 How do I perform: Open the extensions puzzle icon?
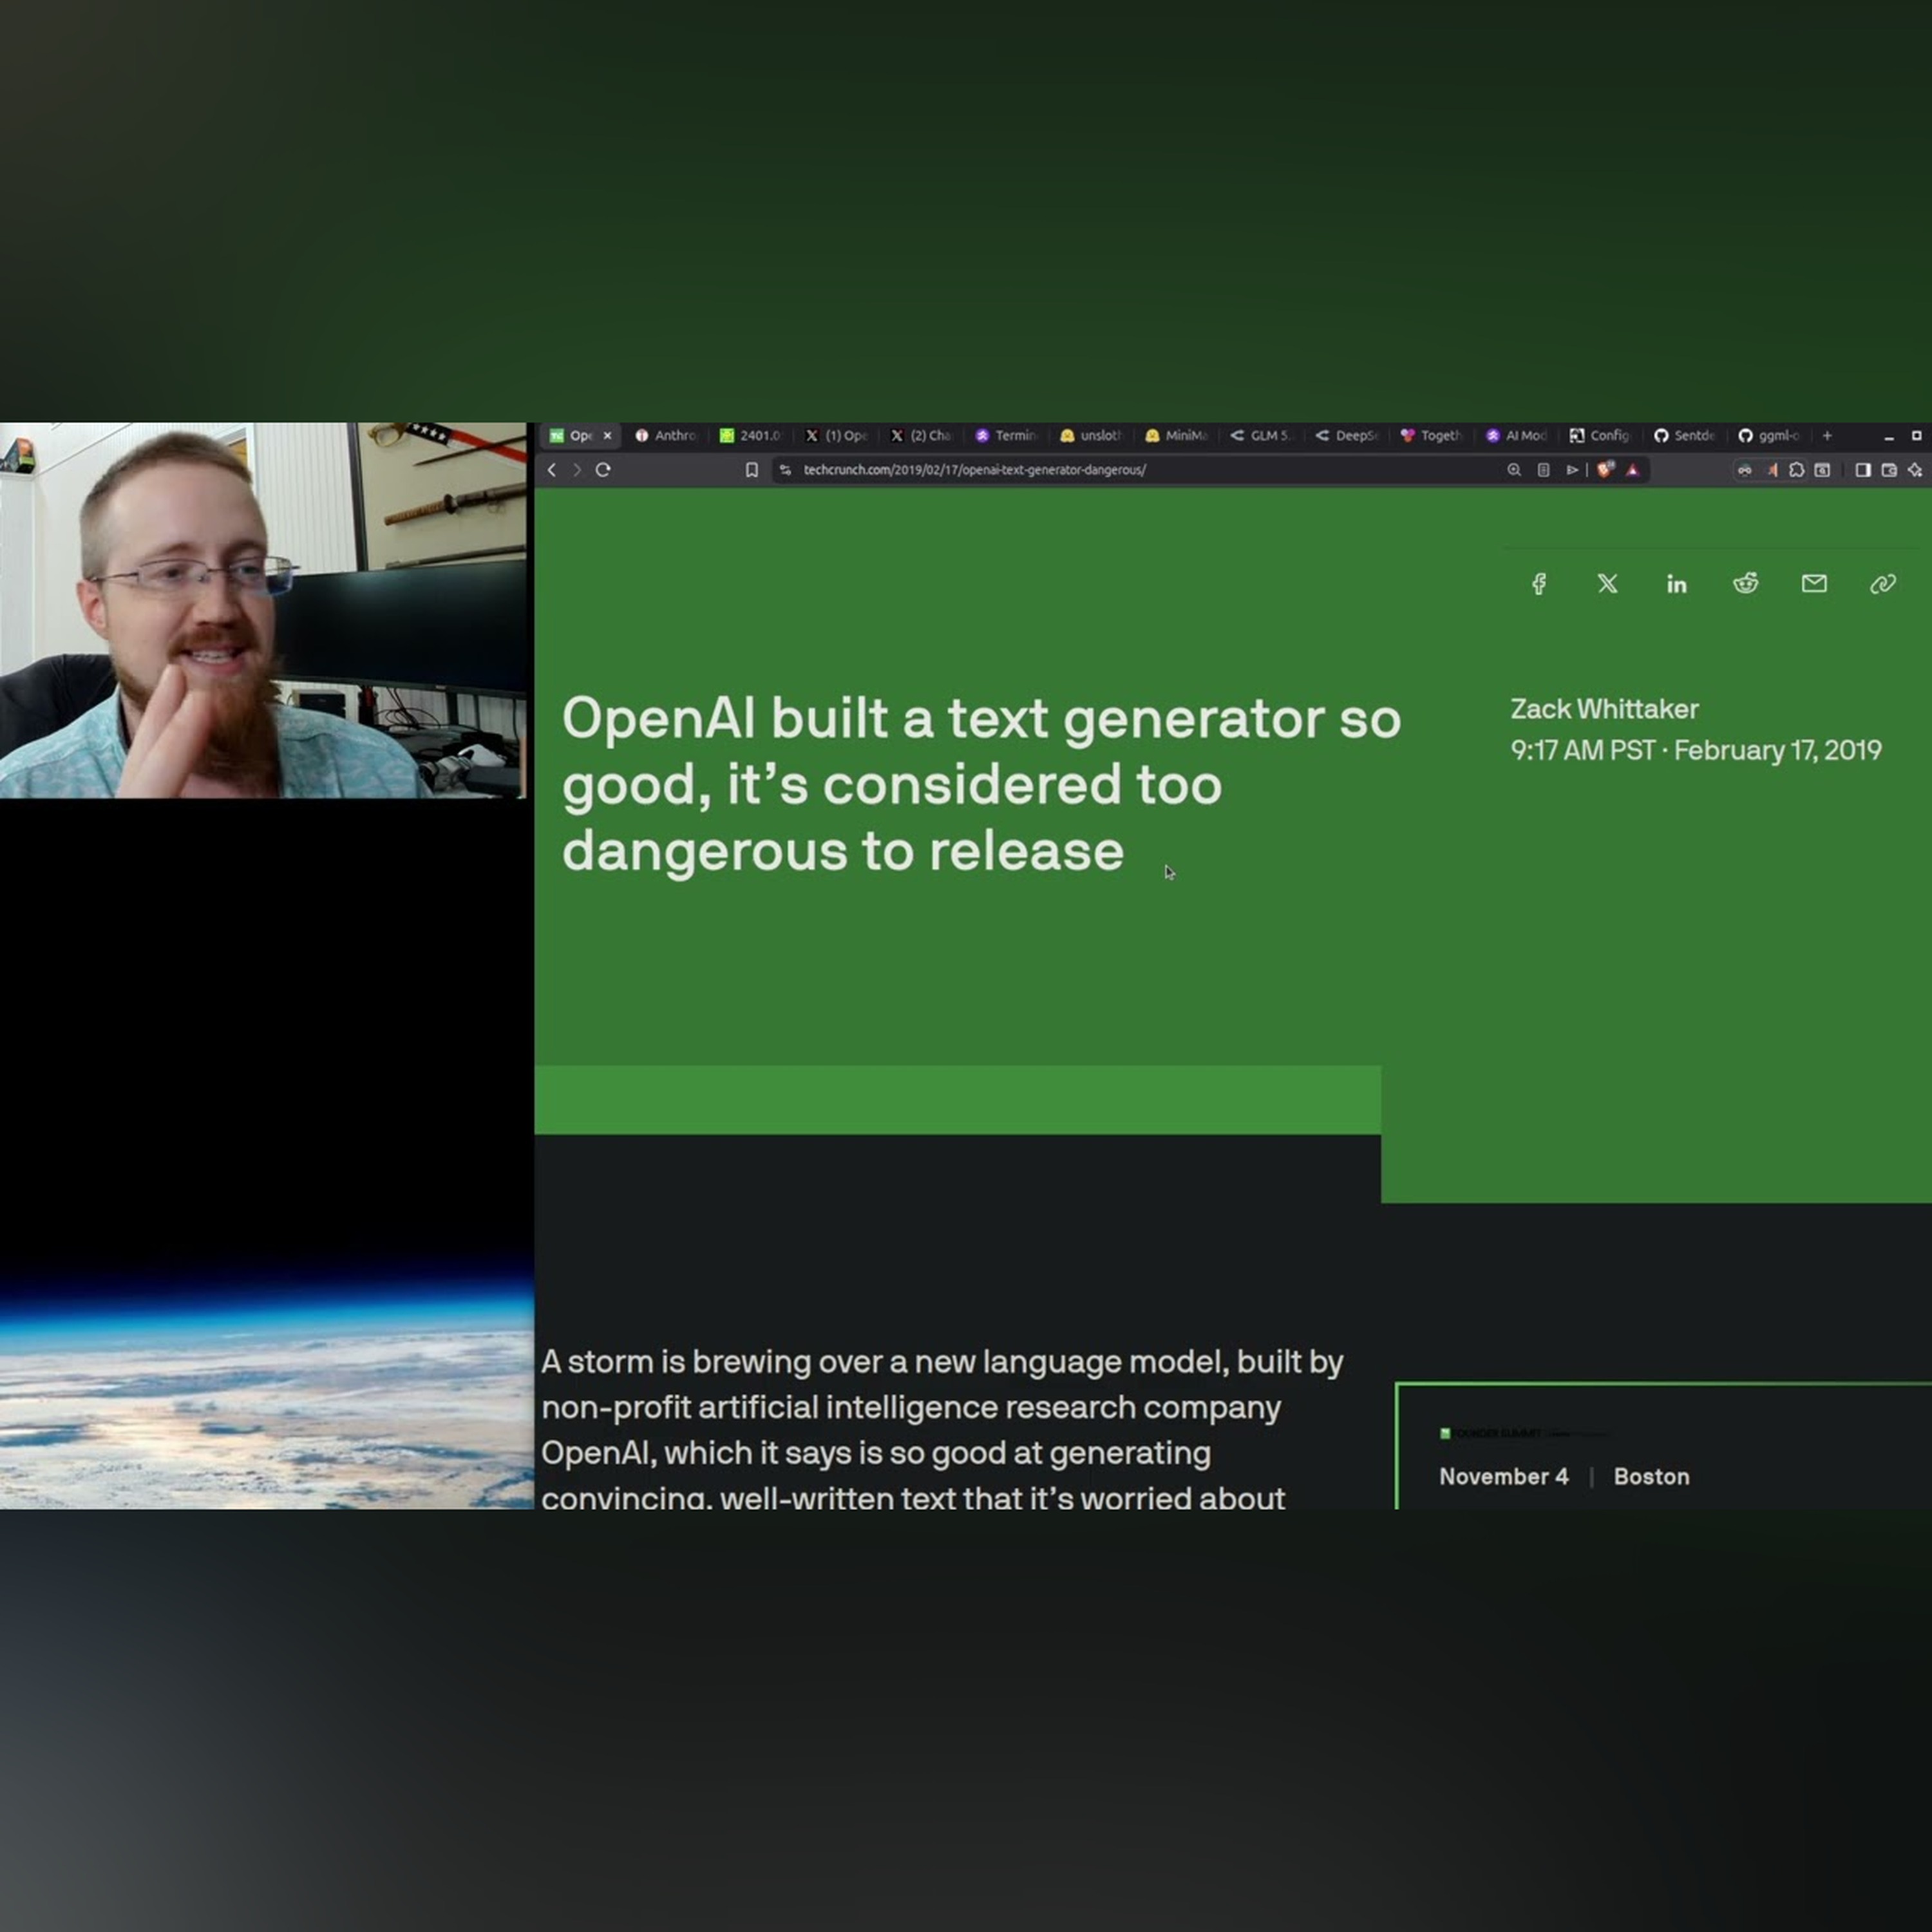click(x=1796, y=470)
